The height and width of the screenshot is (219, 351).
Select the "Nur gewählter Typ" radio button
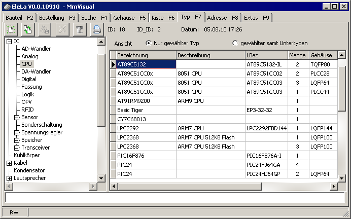(148, 43)
